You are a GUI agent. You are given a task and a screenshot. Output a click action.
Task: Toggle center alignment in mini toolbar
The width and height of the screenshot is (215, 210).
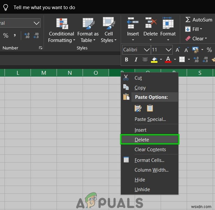click(145, 59)
